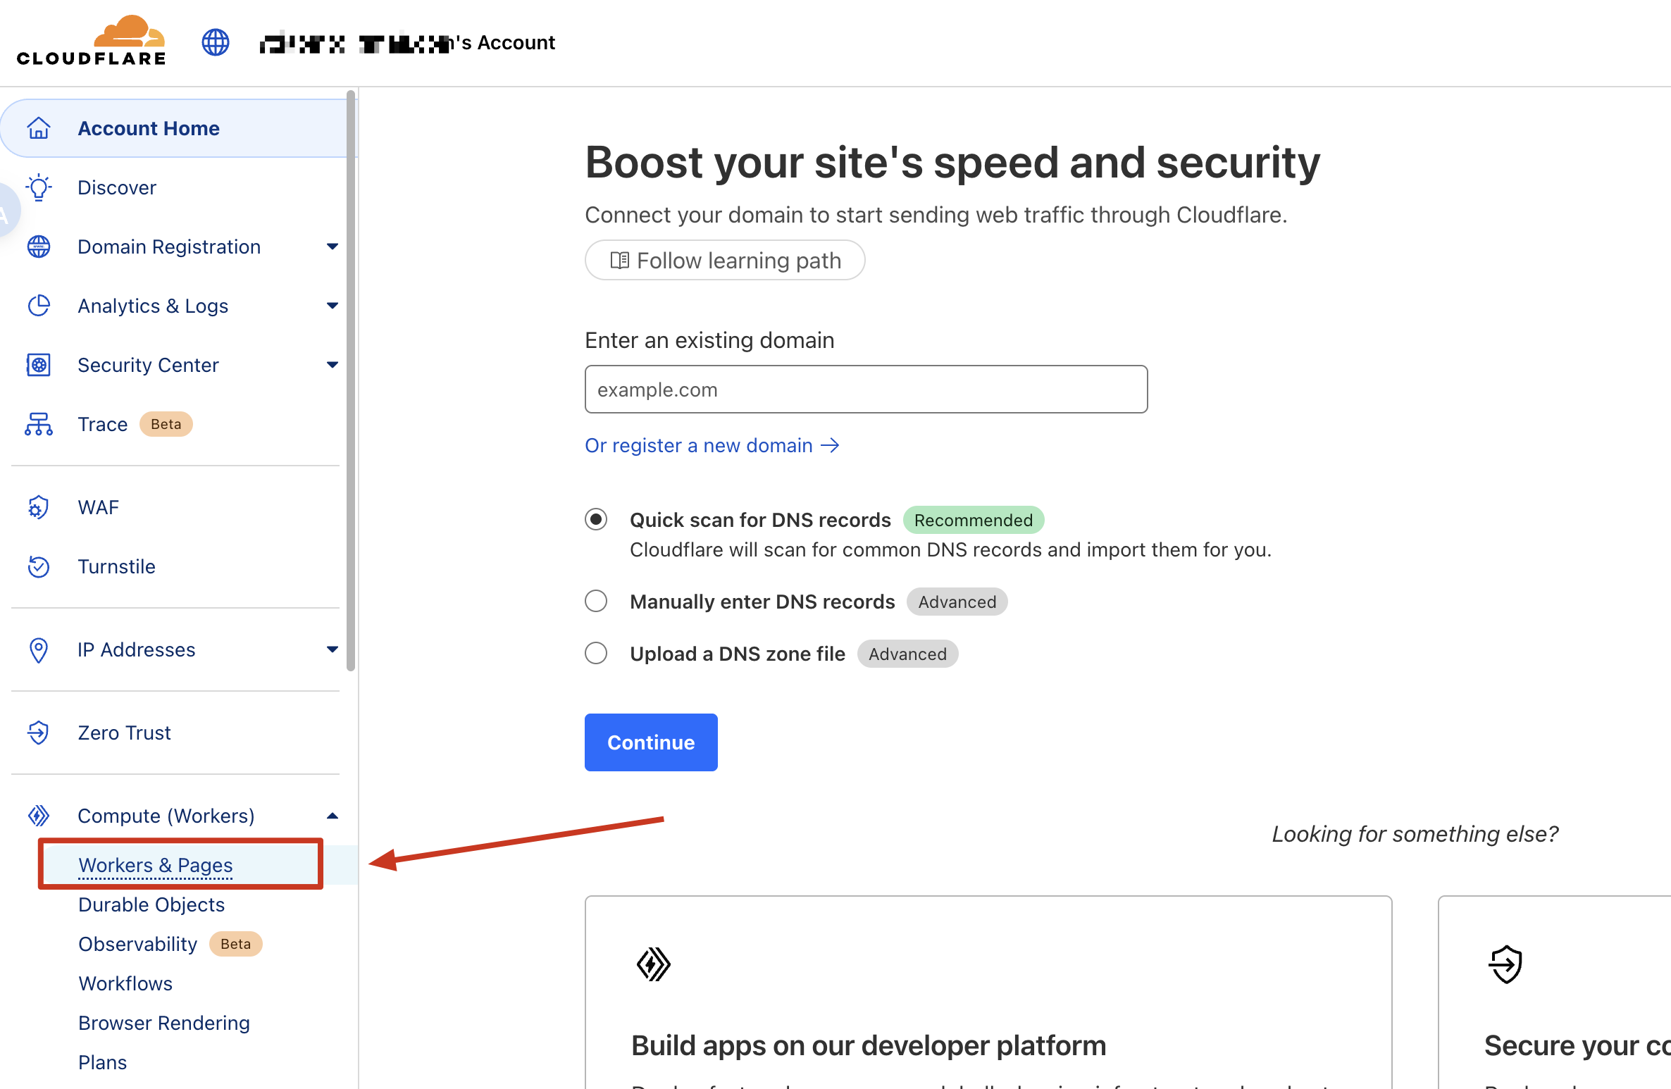Click the example.com domain input field
1671x1089 pixels.
point(866,390)
